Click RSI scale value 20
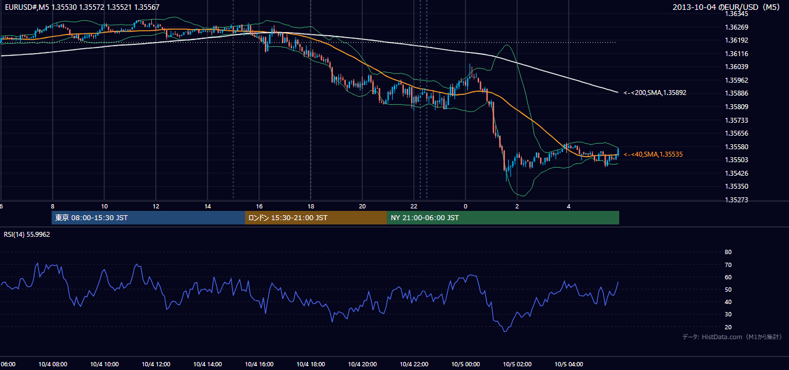 [728, 327]
